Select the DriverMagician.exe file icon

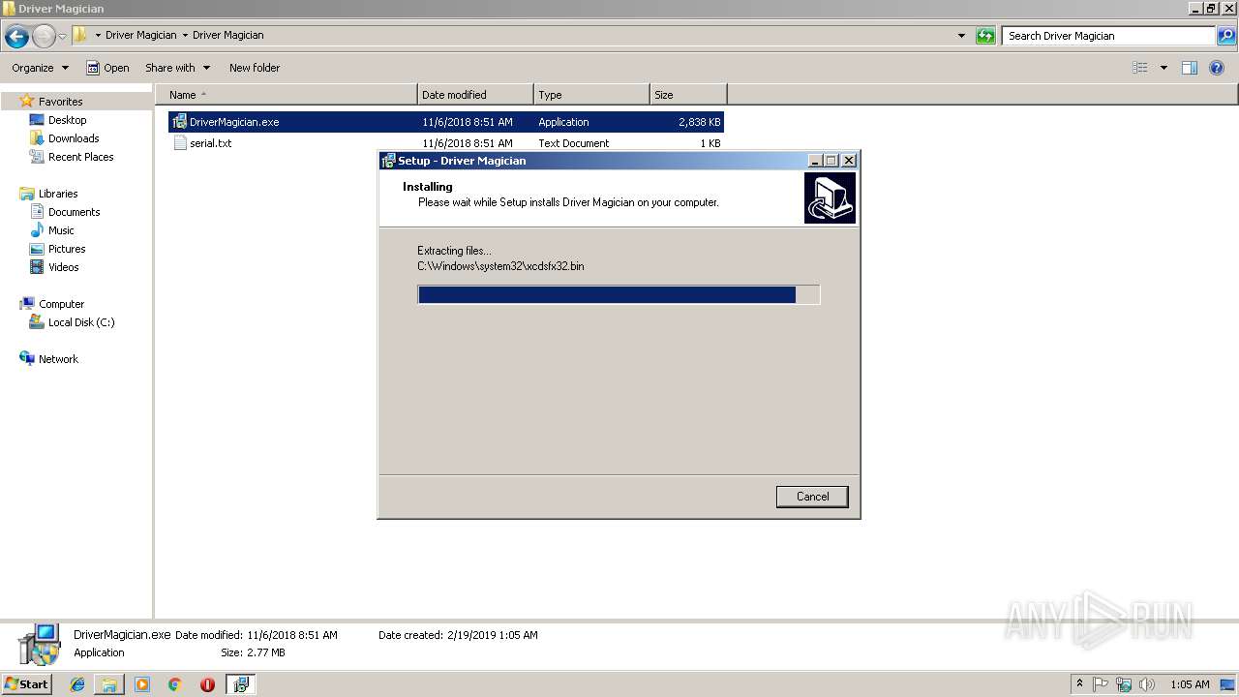click(x=179, y=122)
